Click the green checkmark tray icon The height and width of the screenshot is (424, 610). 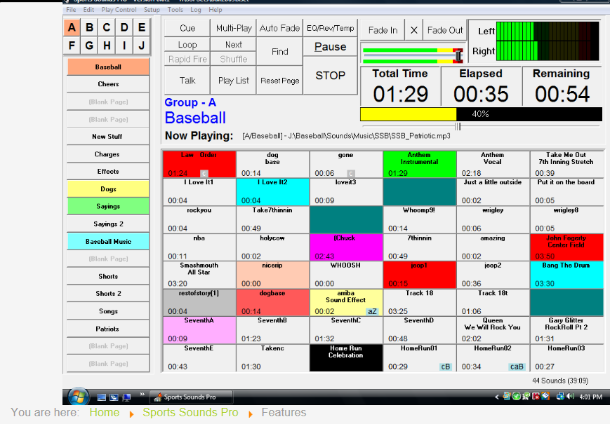pos(516,397)
